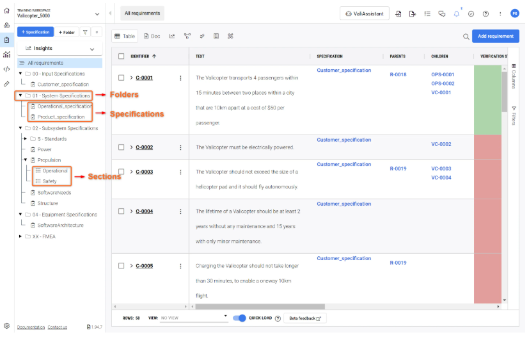Toggle the Quick Load switch
This screenshot has width=529, height=337.
click(239, 318)
